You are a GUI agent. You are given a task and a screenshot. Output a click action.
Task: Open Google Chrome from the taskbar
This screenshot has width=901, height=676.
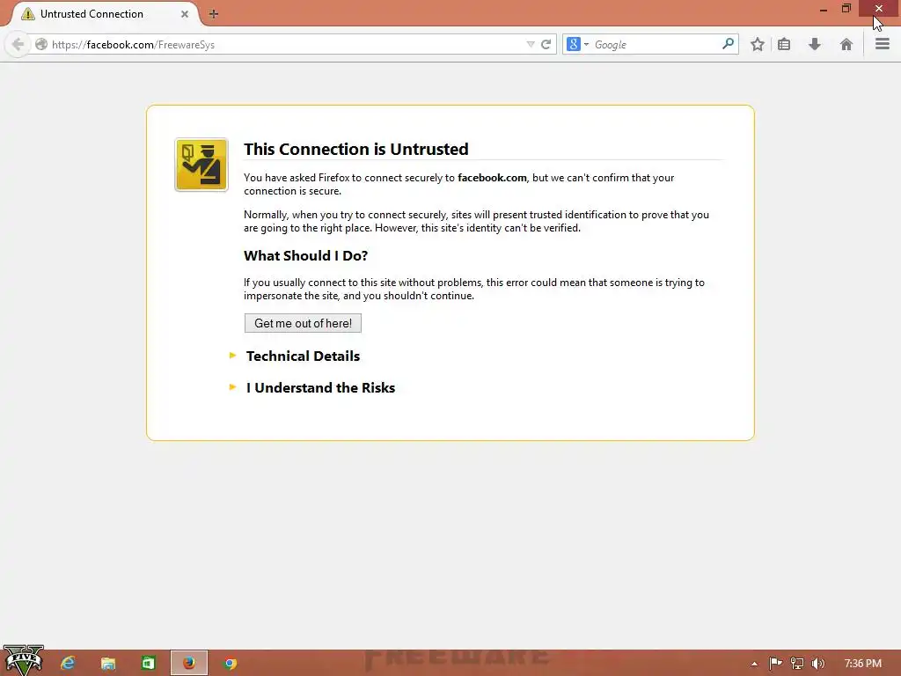(230, 664)
